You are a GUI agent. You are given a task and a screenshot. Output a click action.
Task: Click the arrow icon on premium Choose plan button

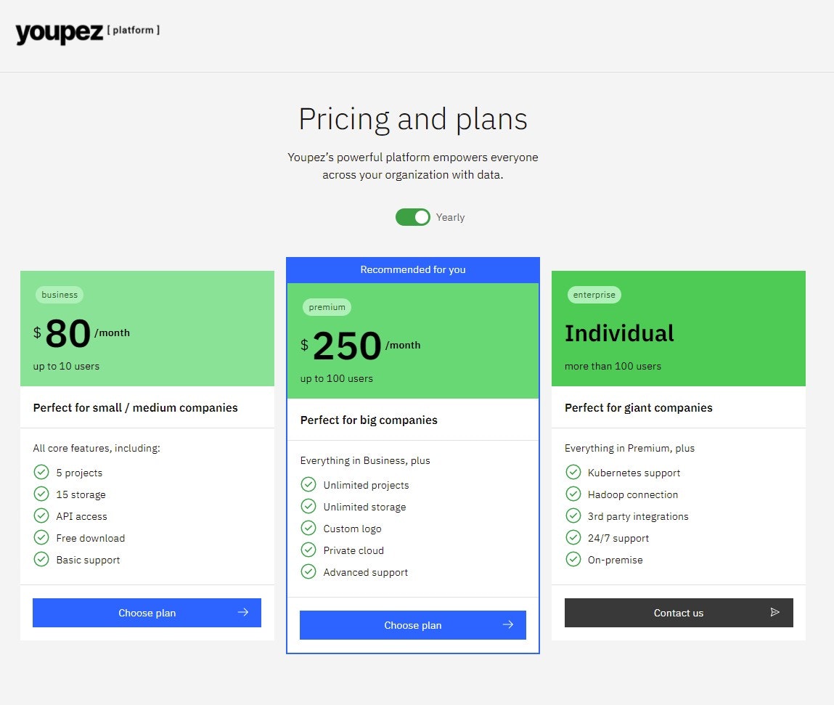click(507, 625)
